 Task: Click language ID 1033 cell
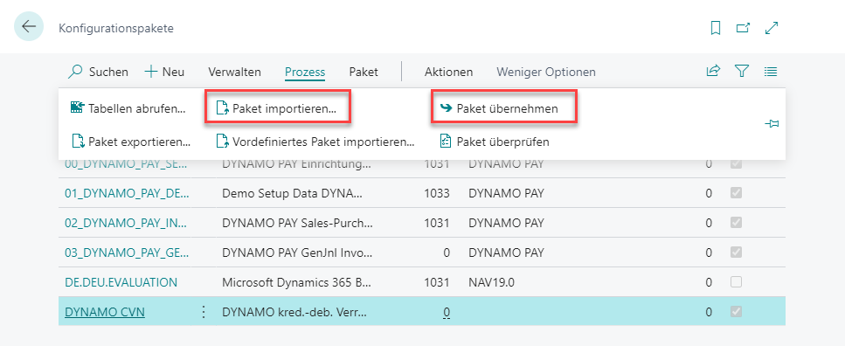coord(437,193)
